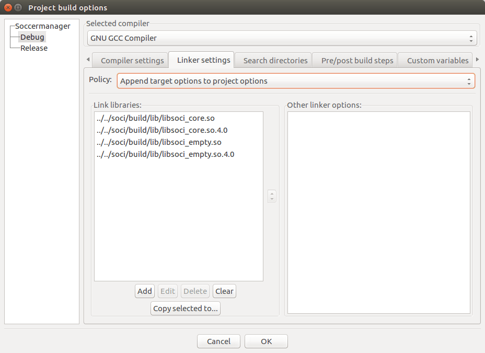The image size is (485, 353).
Task: Switch to the Compiler settings tab
Action: [132, 61]
